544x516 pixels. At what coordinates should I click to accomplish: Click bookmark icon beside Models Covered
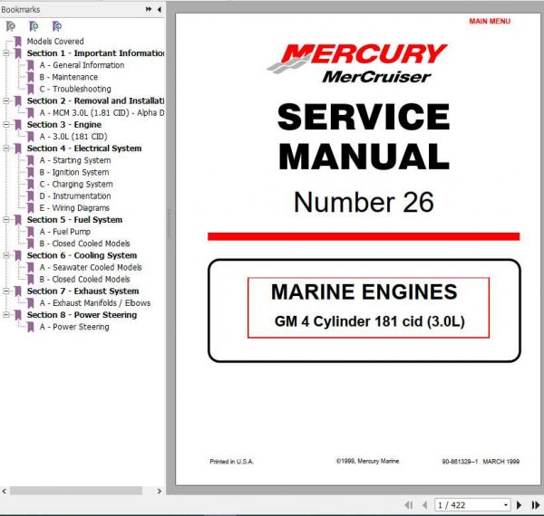click(18, 42)
